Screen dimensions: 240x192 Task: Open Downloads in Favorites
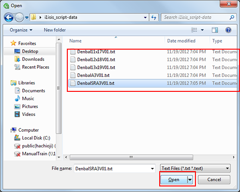click(33, 59)
